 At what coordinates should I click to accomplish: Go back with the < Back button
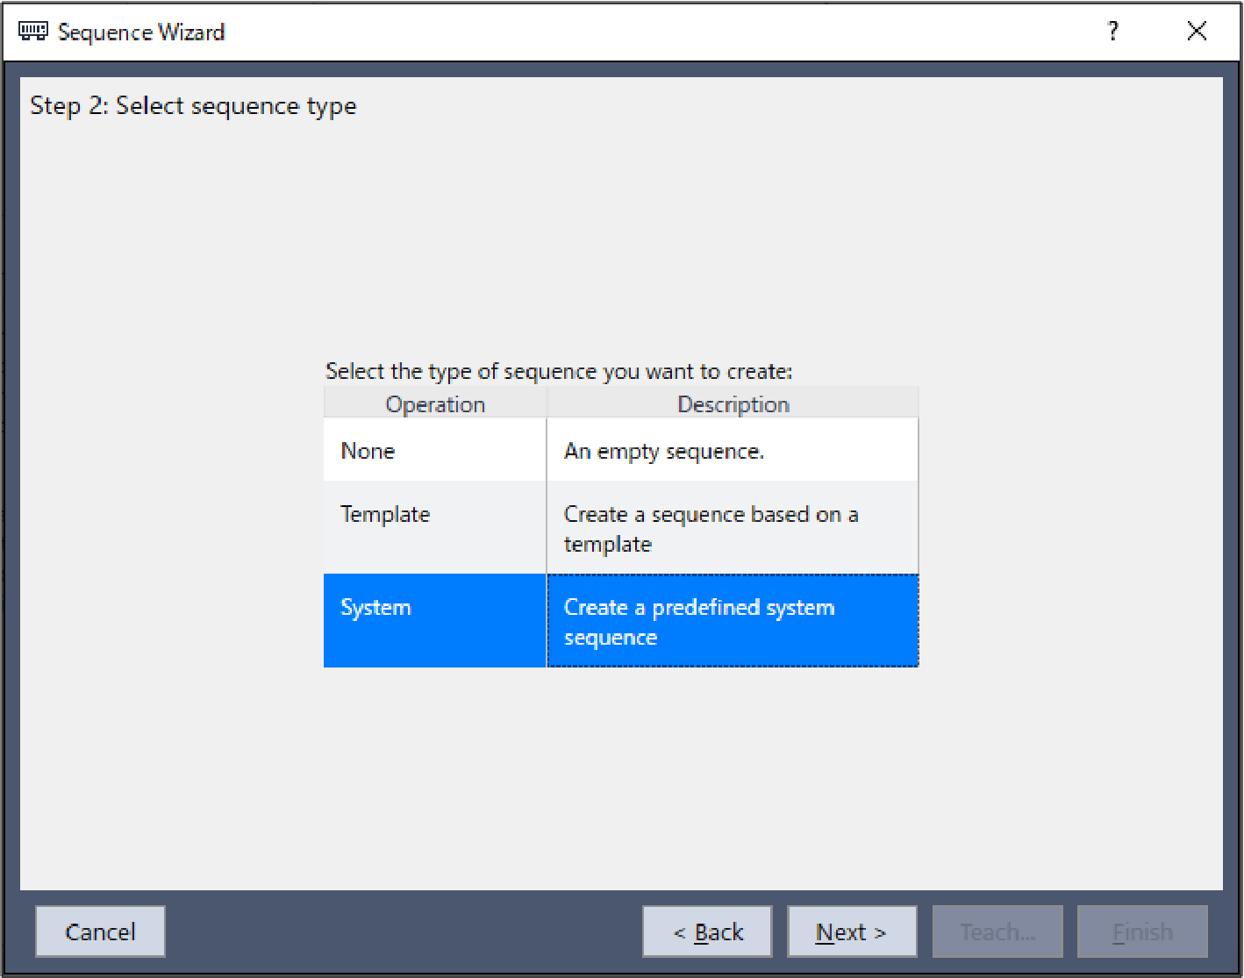(x=707, y=932)
